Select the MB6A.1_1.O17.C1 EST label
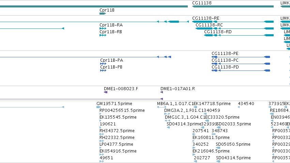 click(175, 104)
